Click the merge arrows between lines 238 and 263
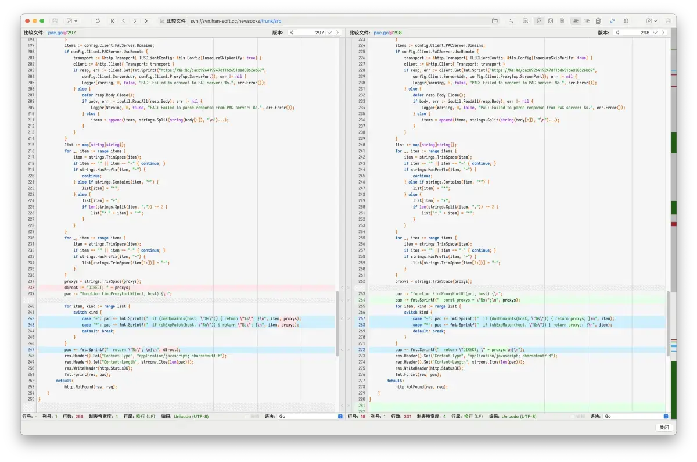This screenshot has height=462, width=697. 345,288
